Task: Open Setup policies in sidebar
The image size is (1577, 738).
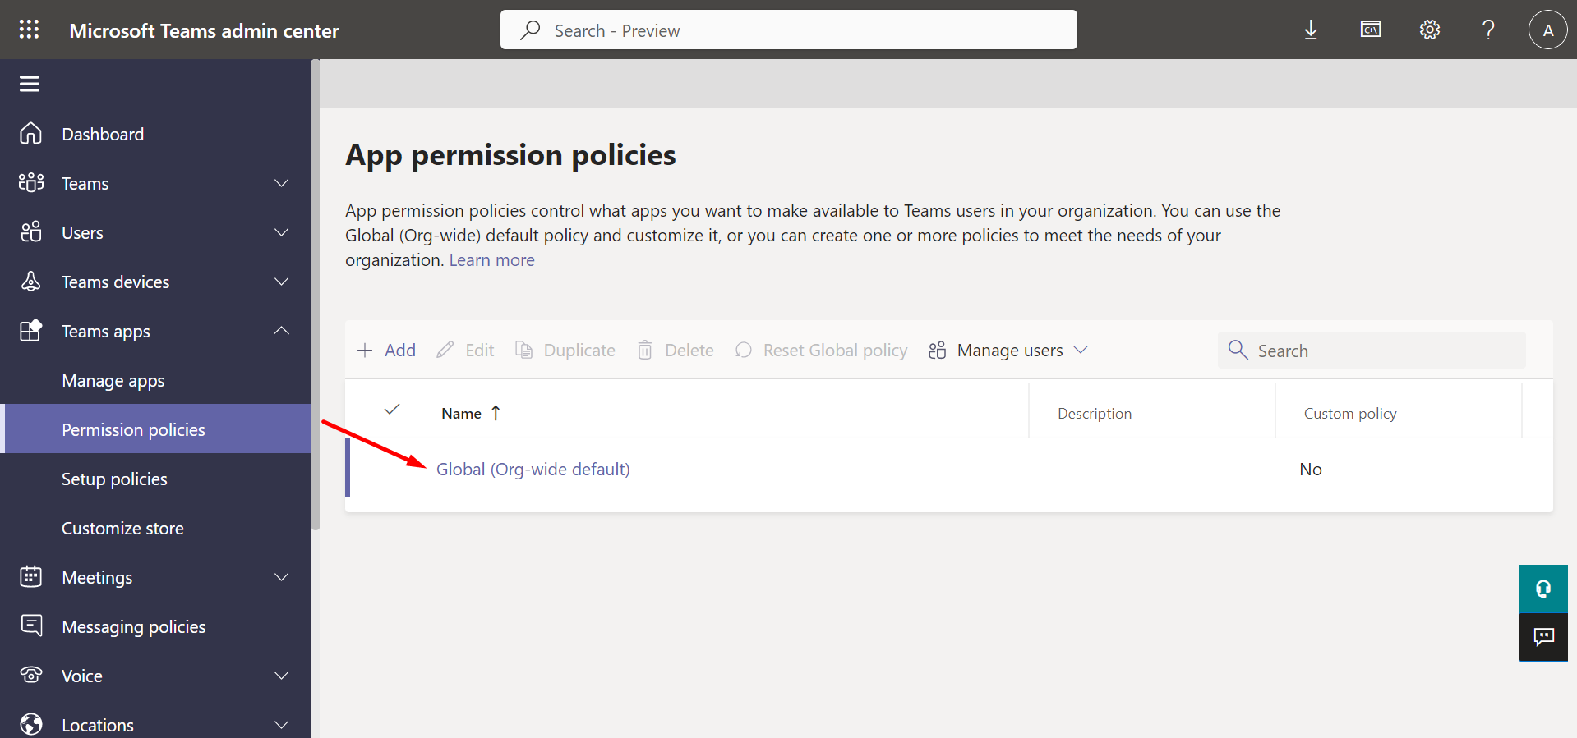Action: tap(114, 479)
